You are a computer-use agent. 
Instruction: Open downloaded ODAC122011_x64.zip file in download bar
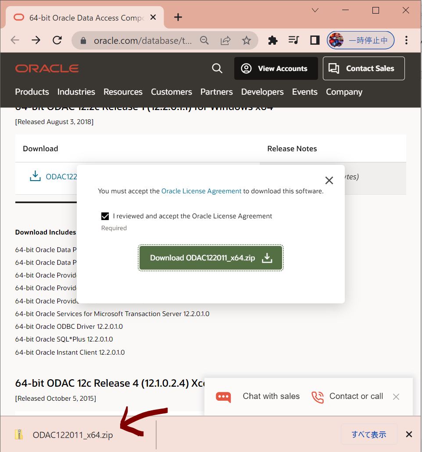(72, 435)
